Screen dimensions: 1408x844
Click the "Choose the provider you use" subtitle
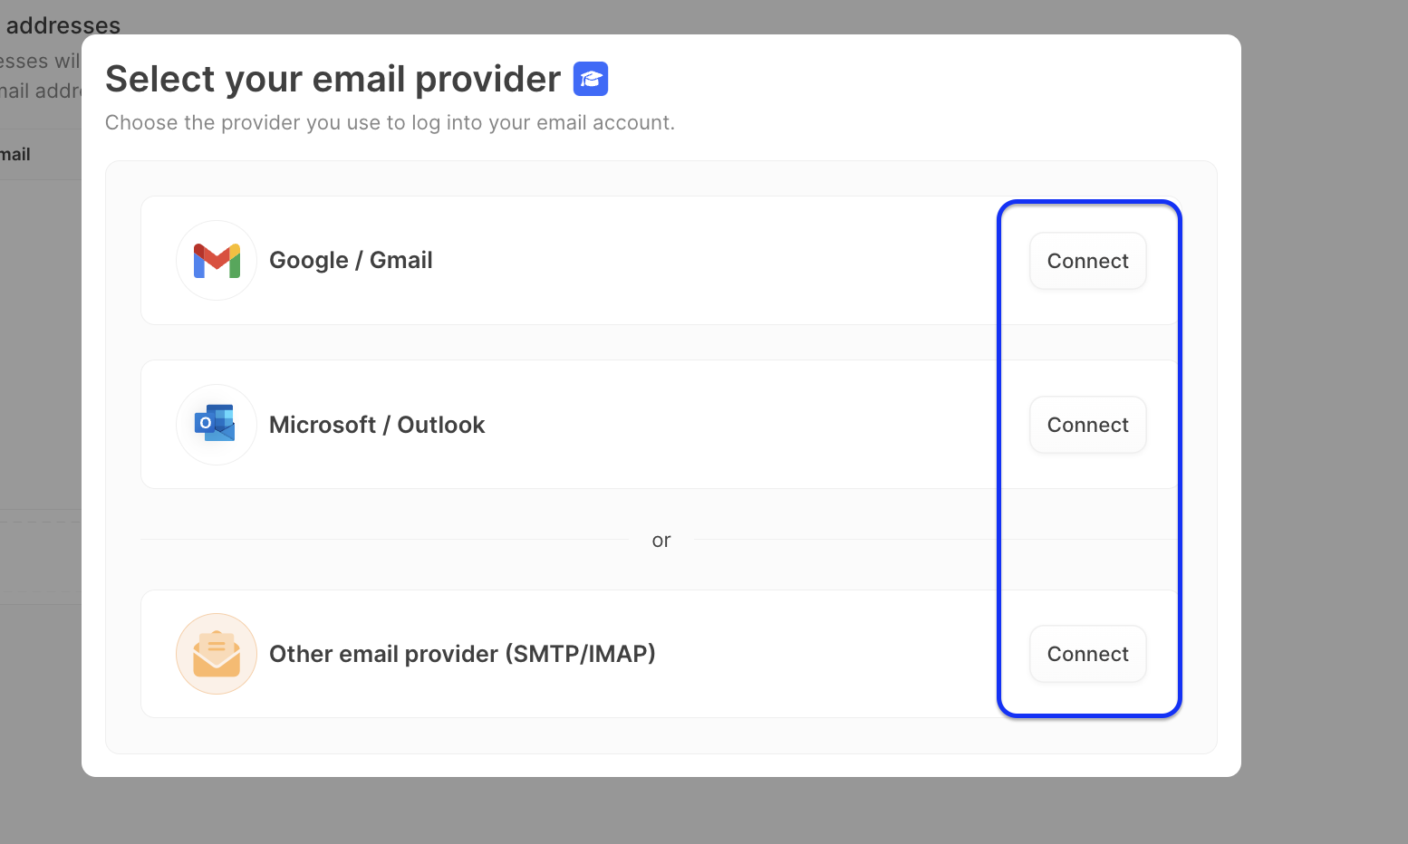pos(390,122)
